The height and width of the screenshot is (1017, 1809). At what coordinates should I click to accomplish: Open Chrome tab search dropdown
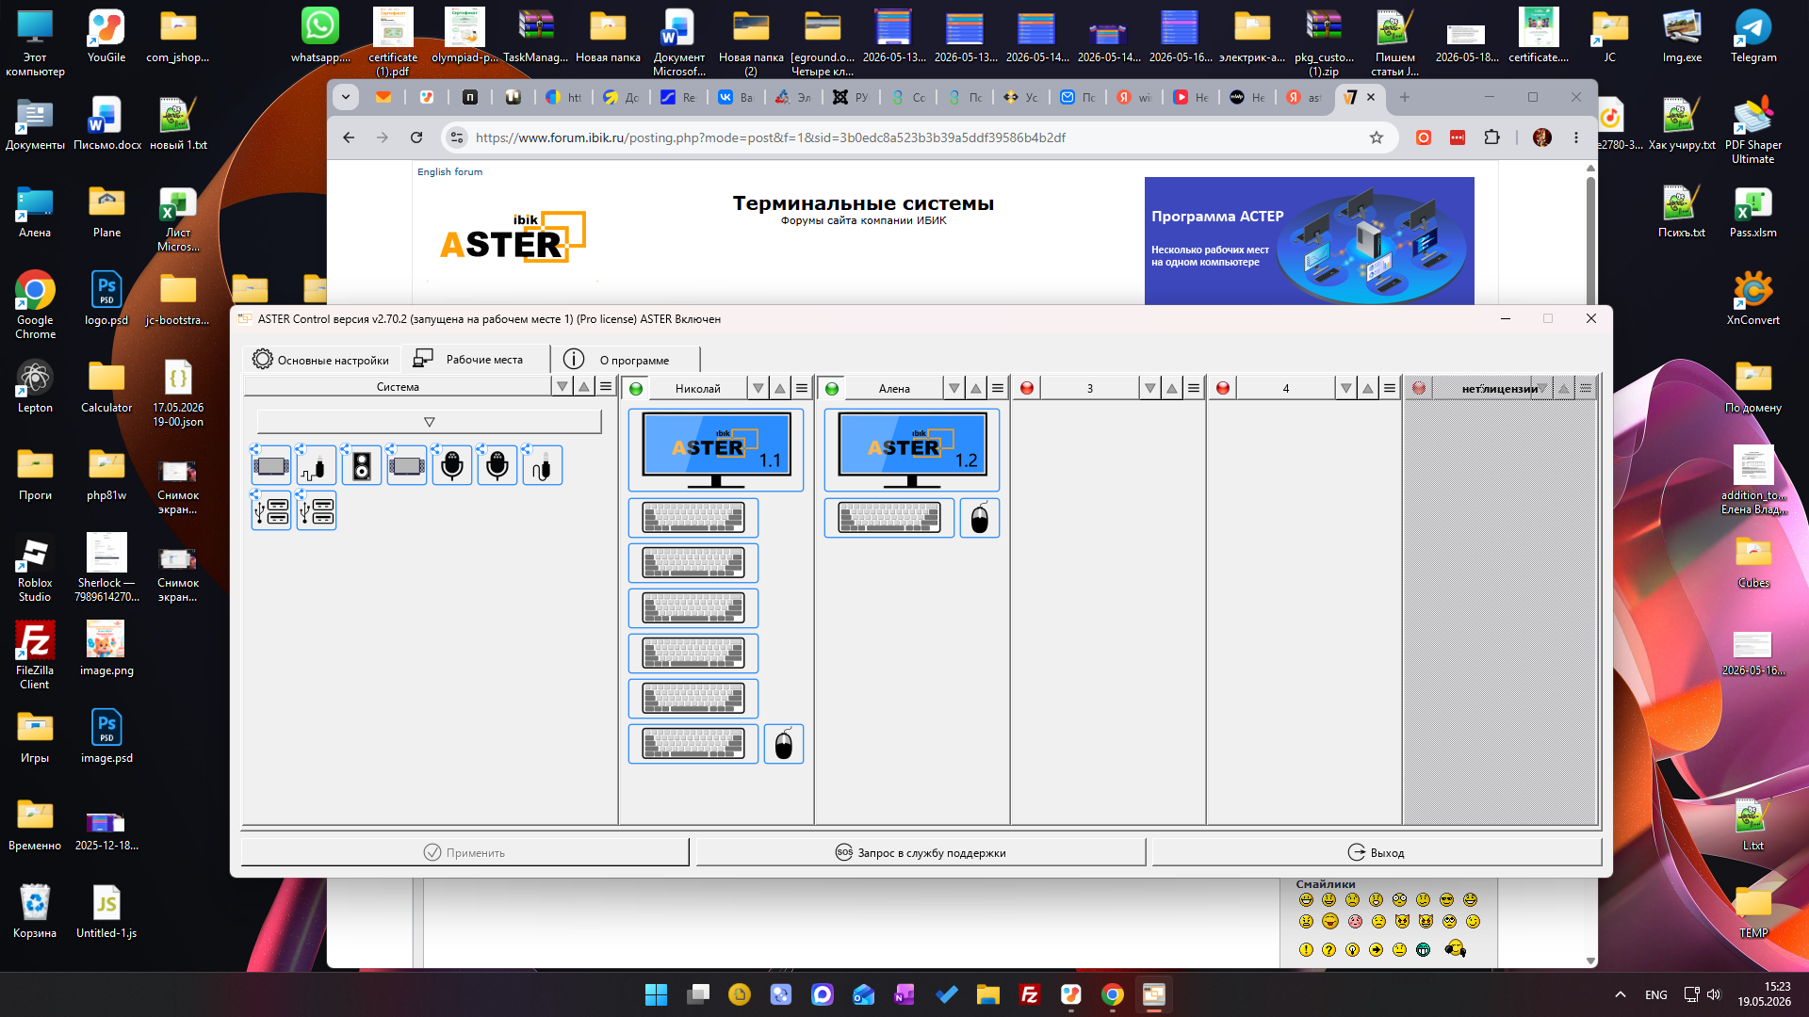(346, 97)
